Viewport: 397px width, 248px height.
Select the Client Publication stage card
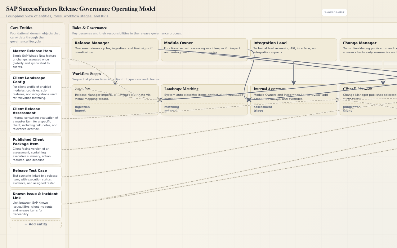click(368, 100)
